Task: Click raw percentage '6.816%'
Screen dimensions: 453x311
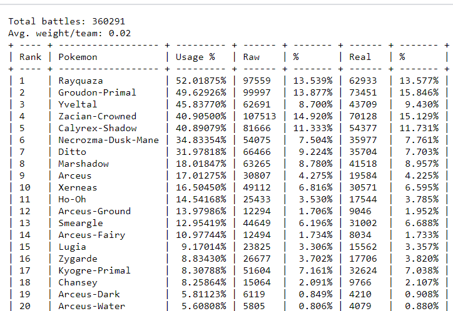Action: pyautogui.click(x=316, y=187)
